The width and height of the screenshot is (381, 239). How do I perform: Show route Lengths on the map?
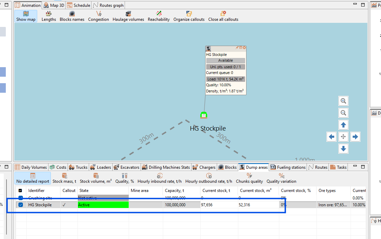click(48, 16)
